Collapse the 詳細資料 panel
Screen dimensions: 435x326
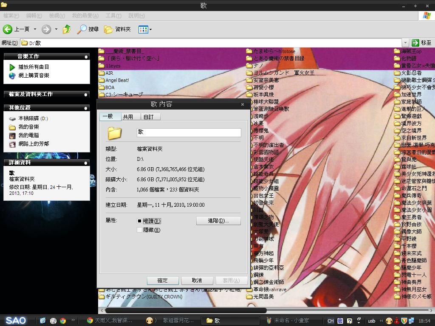(86, 163)
